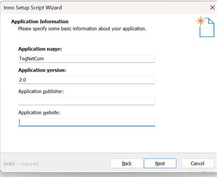The width and height of the screenshot is (217, 177).
Task: Click the 'Inno Setup Script Wizard' title bar text
Action: [x=33, y=8]
